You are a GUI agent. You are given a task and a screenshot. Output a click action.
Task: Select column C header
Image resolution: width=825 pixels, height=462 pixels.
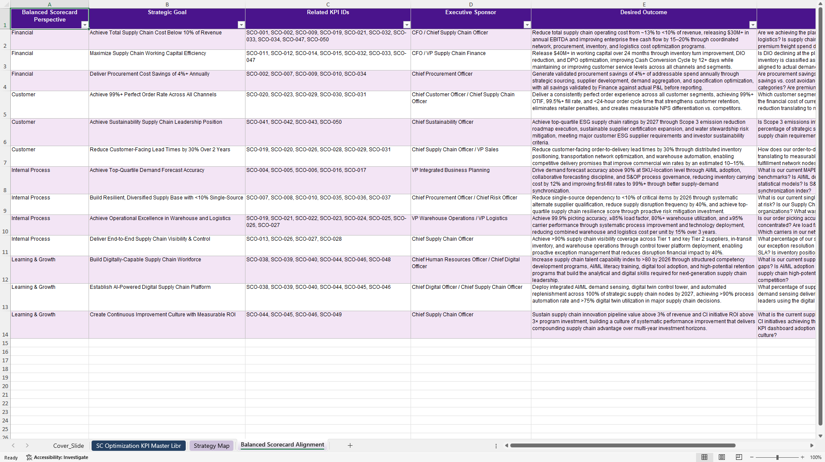click(x=328, y=4)
